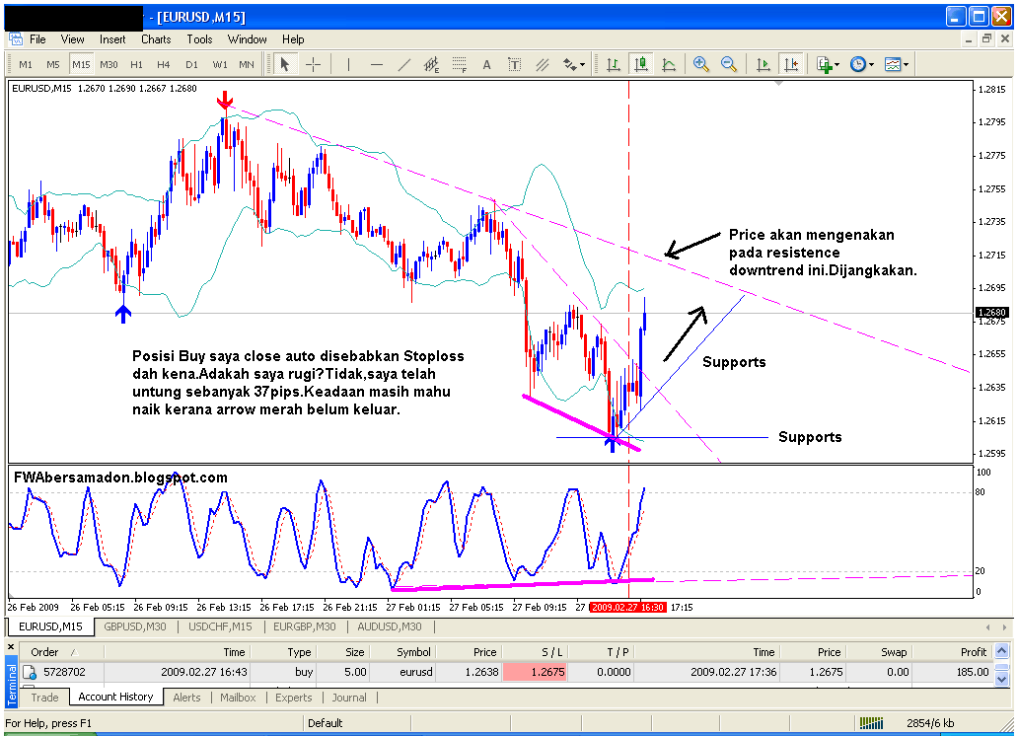This screenshot has height=736, width=1018.
Task: Open the Arrows shapes tool
Action: pyautogui.click(x=569, y=64)
